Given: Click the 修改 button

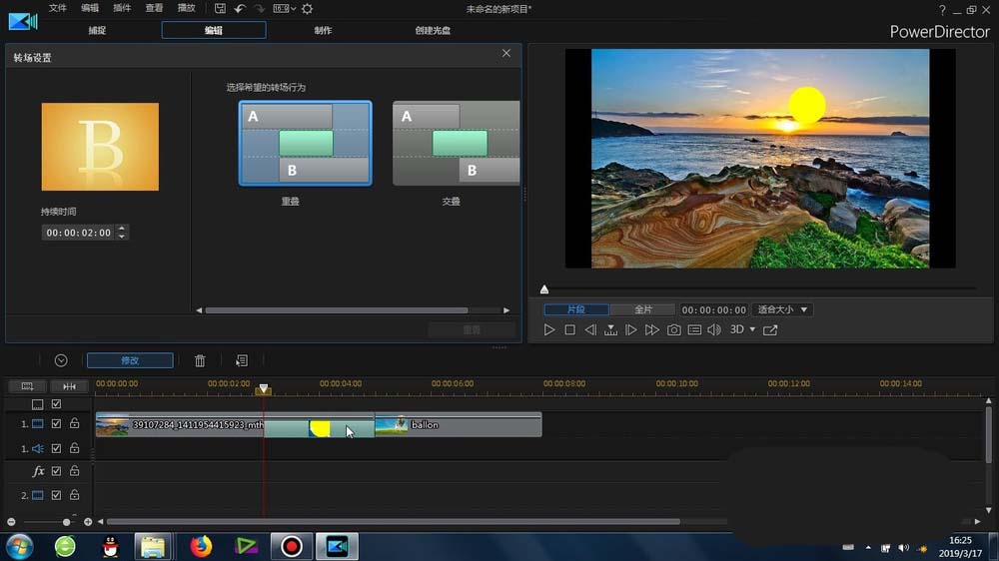Looking at the screenshot, I should pyautogui.click(x=130, y=360).
